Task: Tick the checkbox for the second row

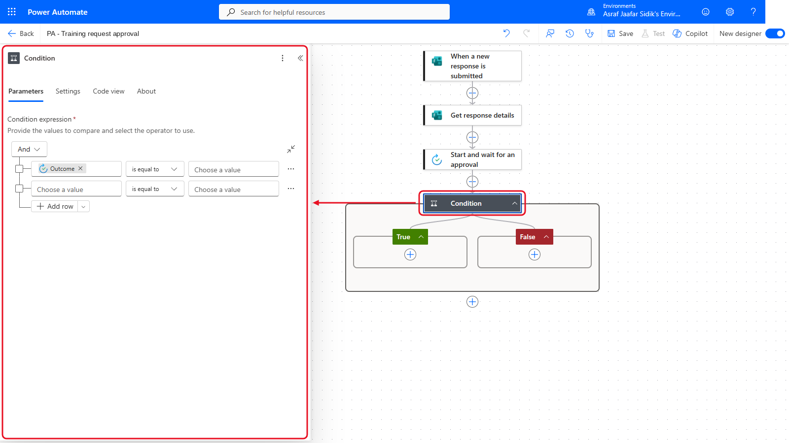Action: [x=19, y=189]
